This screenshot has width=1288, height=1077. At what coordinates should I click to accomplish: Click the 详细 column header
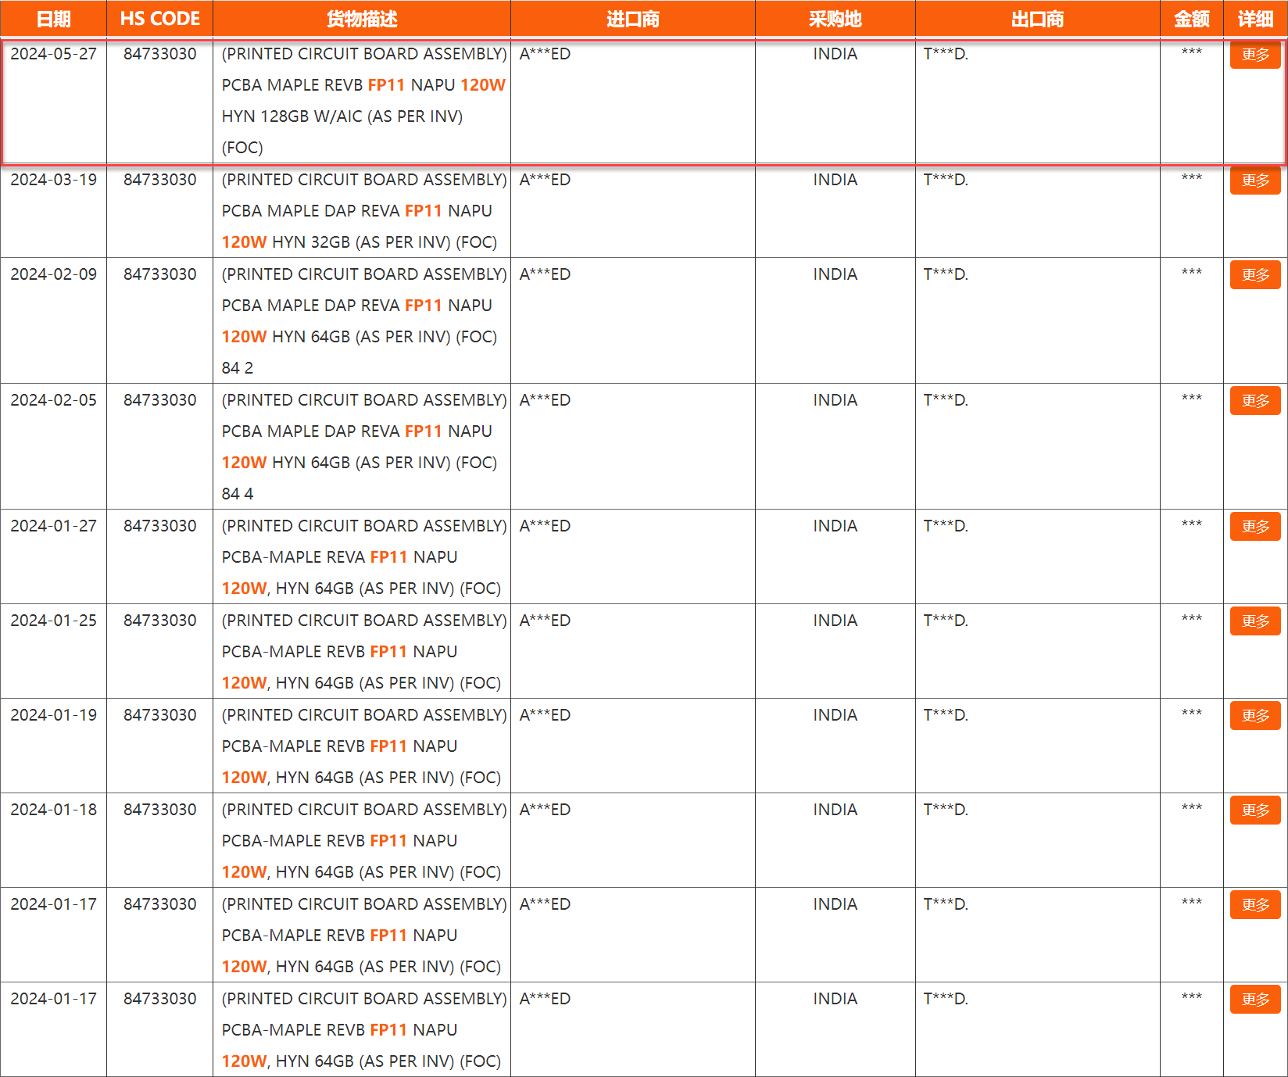[x=1254, y=18]
